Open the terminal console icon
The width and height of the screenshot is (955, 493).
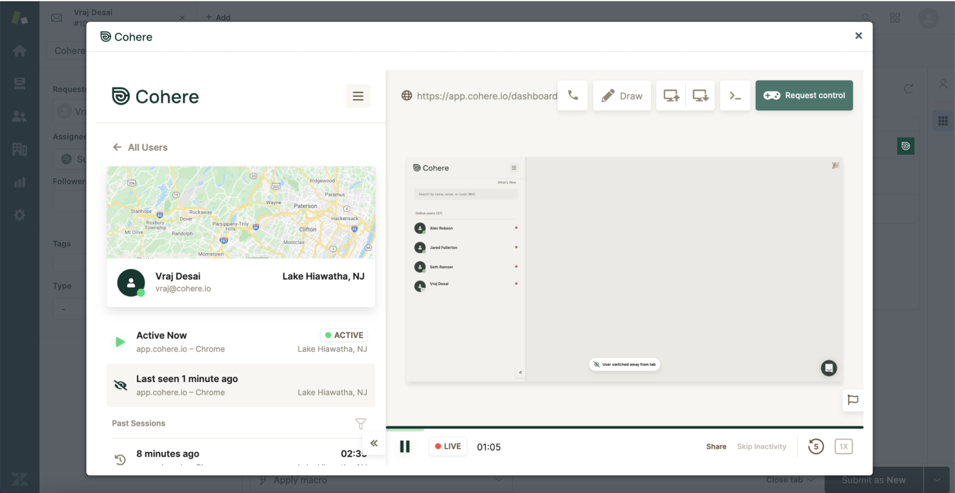735,96
